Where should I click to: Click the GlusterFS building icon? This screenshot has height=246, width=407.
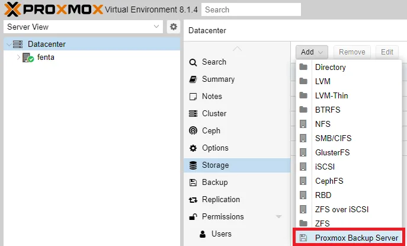pos(303,152)
